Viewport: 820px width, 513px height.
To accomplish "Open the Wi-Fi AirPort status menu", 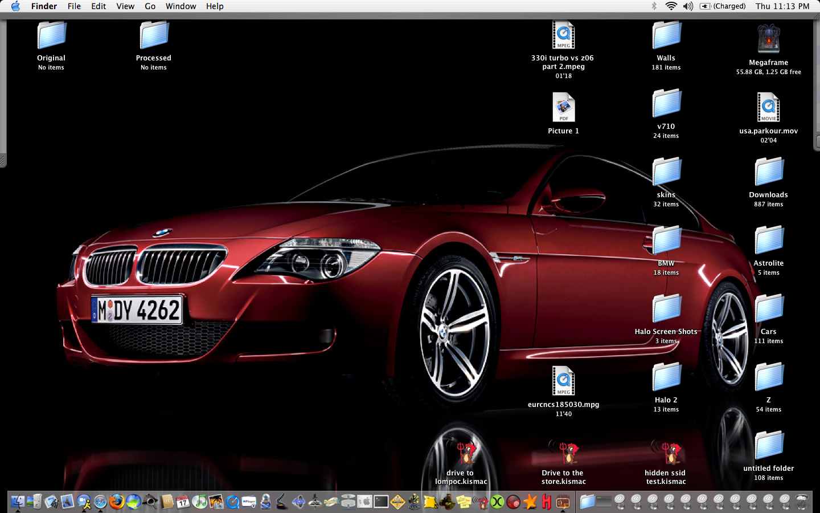I will [x=671, y=6].
